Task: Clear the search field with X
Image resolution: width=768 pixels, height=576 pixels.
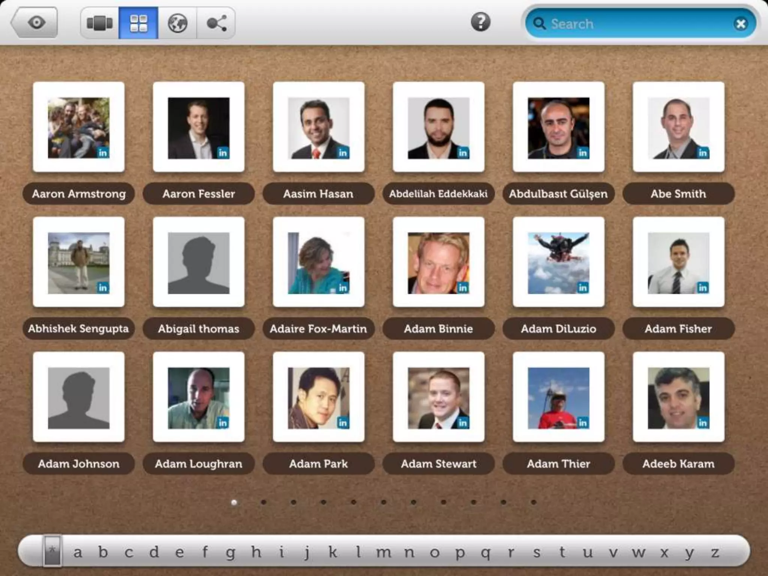Action: coord(741,24)
